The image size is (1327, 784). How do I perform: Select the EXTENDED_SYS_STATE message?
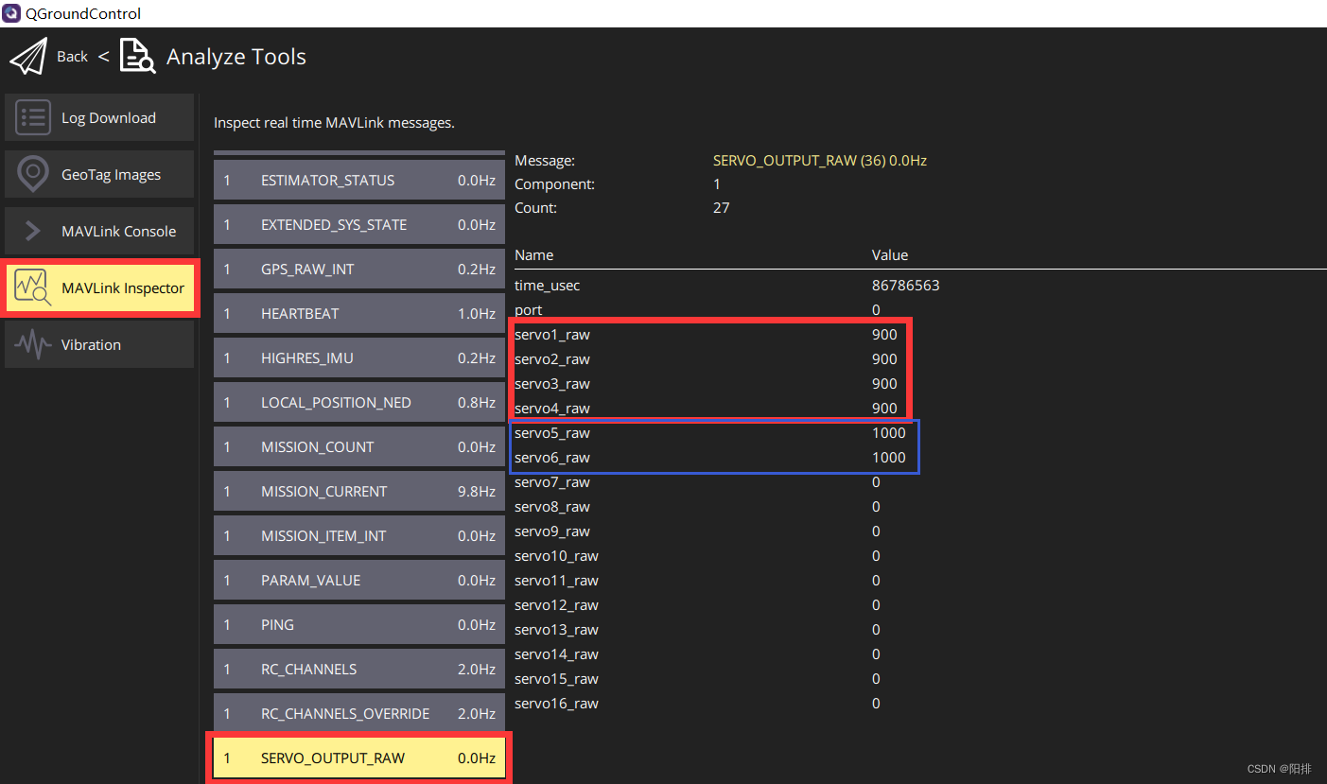(359, 225)
